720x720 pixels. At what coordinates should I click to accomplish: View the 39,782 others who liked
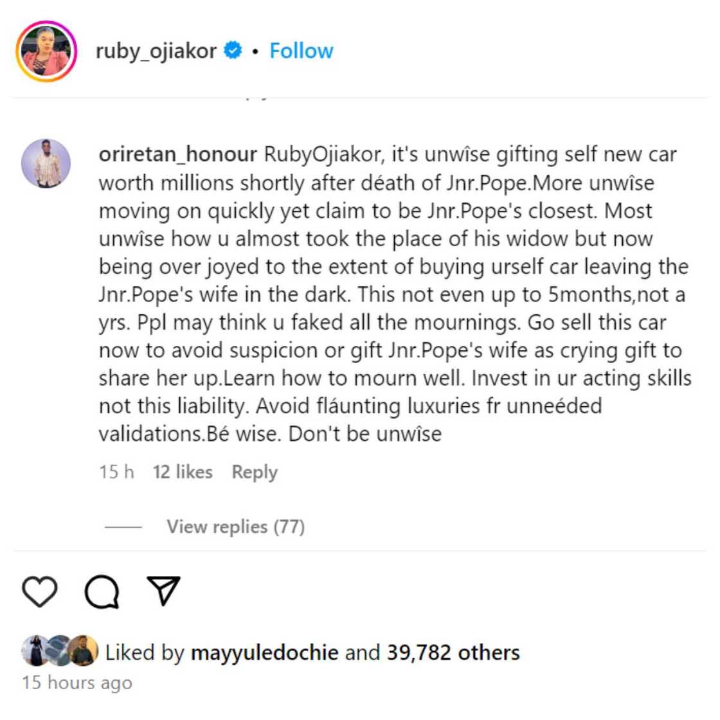click(x=453, y=652)
